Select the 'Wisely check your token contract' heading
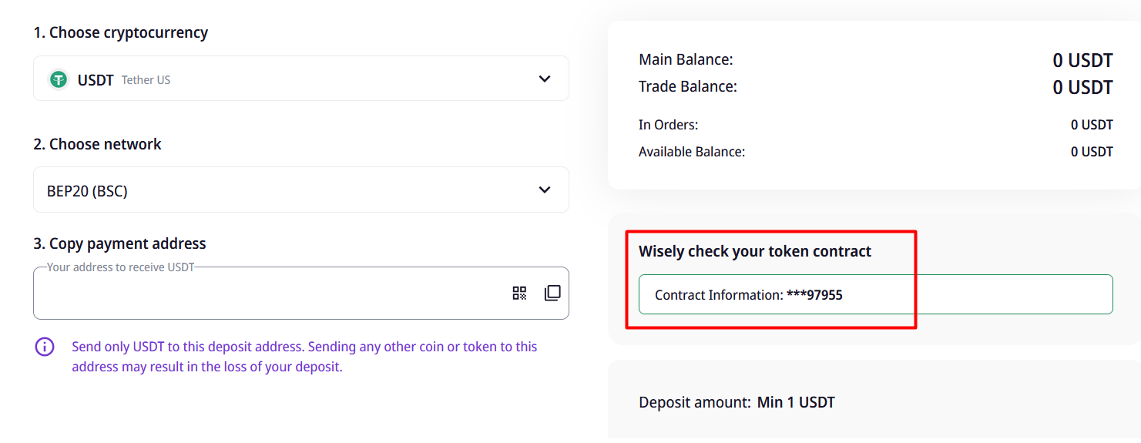1141x443 pixels. tap(755, 251)
